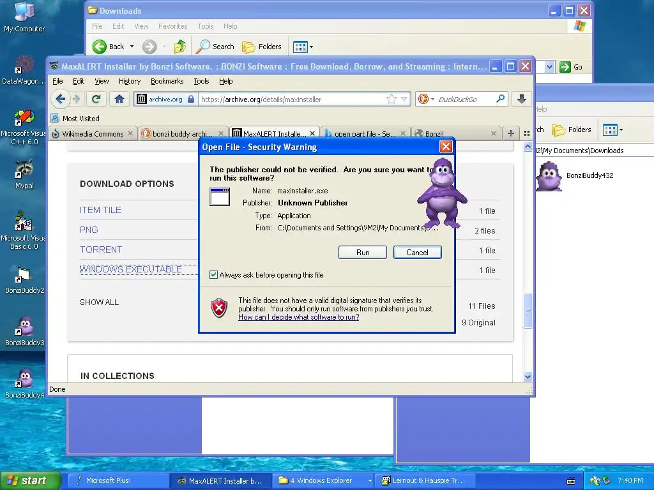Open the browser Tools menu
The height and width of the screenshot is (490, 654).
click(201, 81)
